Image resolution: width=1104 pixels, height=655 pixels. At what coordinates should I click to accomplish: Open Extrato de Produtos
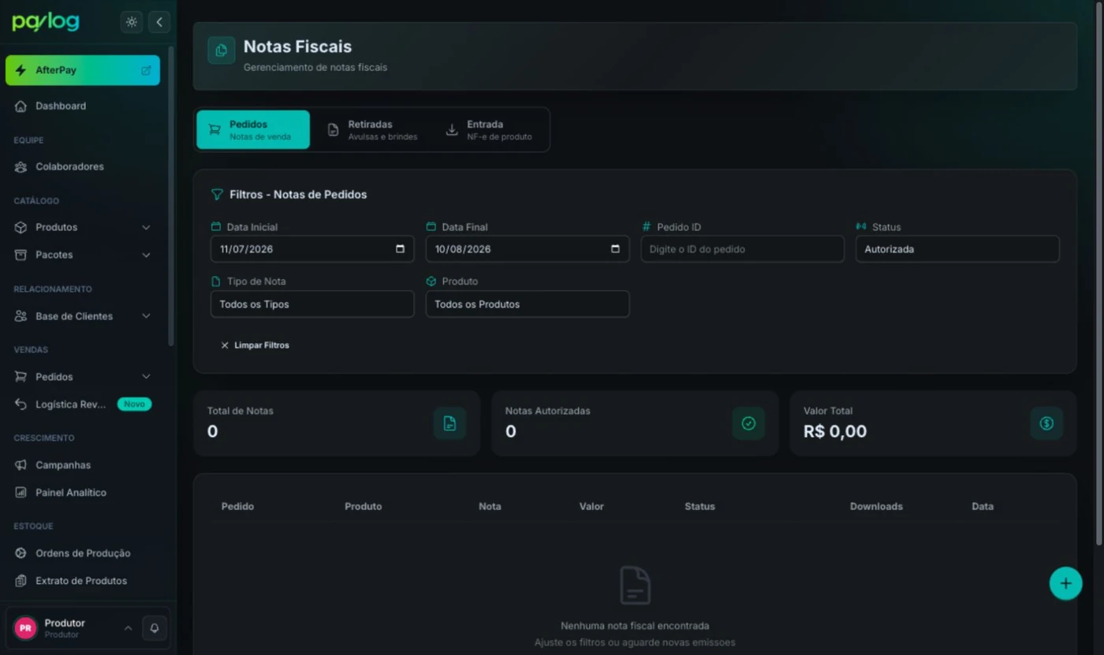click(83, 581)
